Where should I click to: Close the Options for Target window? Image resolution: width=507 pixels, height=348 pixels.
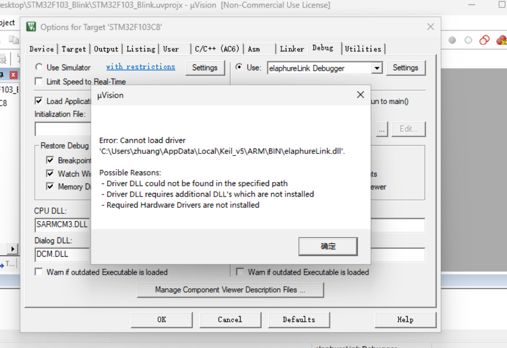[x=430, y=27]
